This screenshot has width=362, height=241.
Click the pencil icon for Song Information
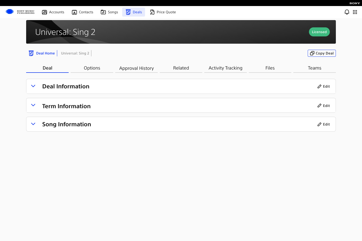pos(320,124)
